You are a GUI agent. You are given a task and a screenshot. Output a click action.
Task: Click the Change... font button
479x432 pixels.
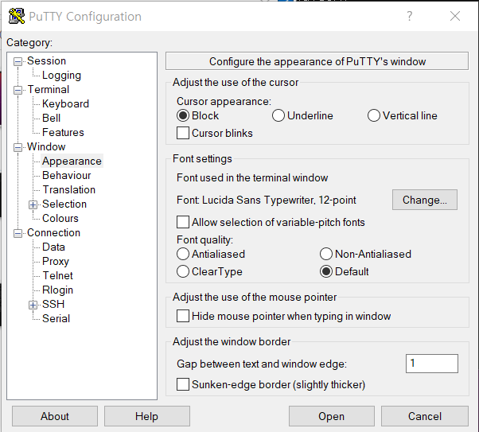(425, 200)
